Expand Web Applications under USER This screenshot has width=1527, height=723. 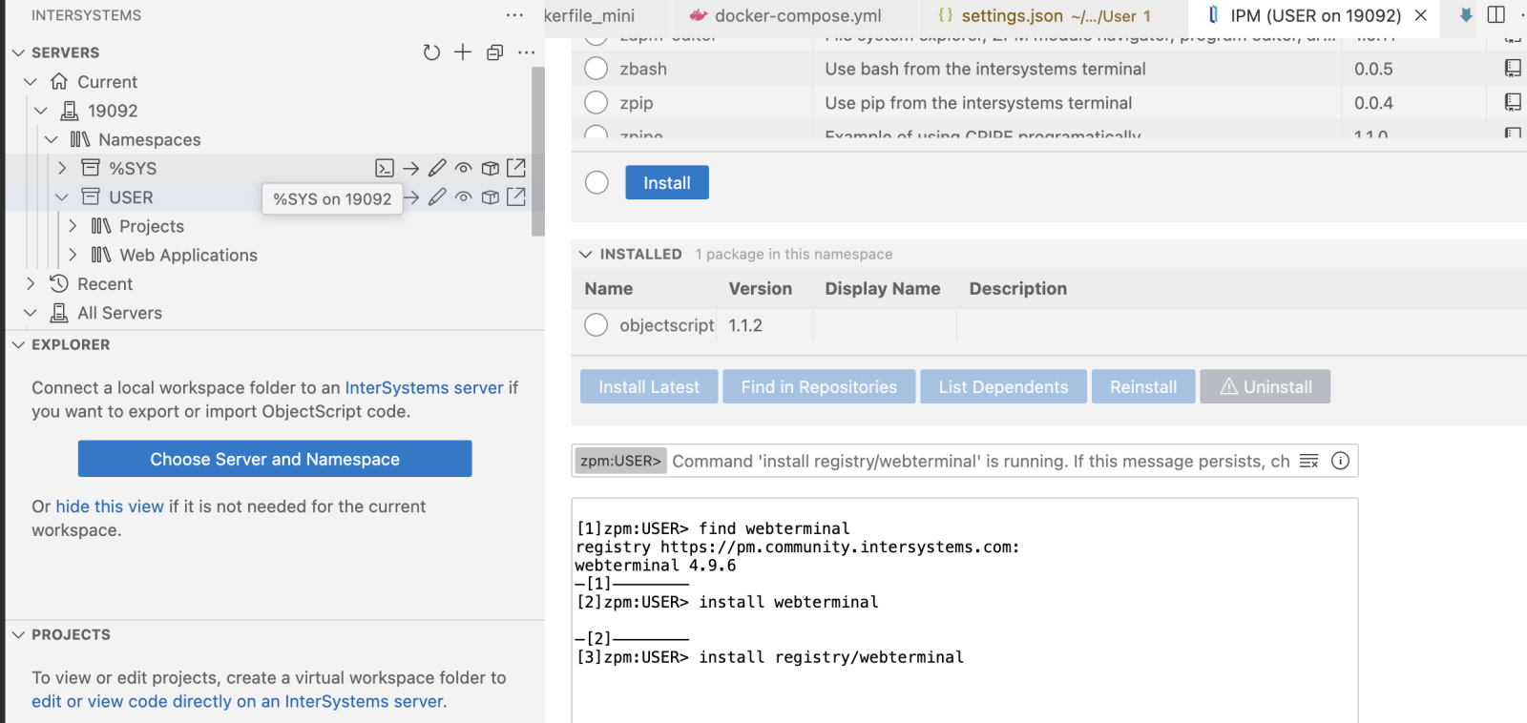tap(73, 256)
